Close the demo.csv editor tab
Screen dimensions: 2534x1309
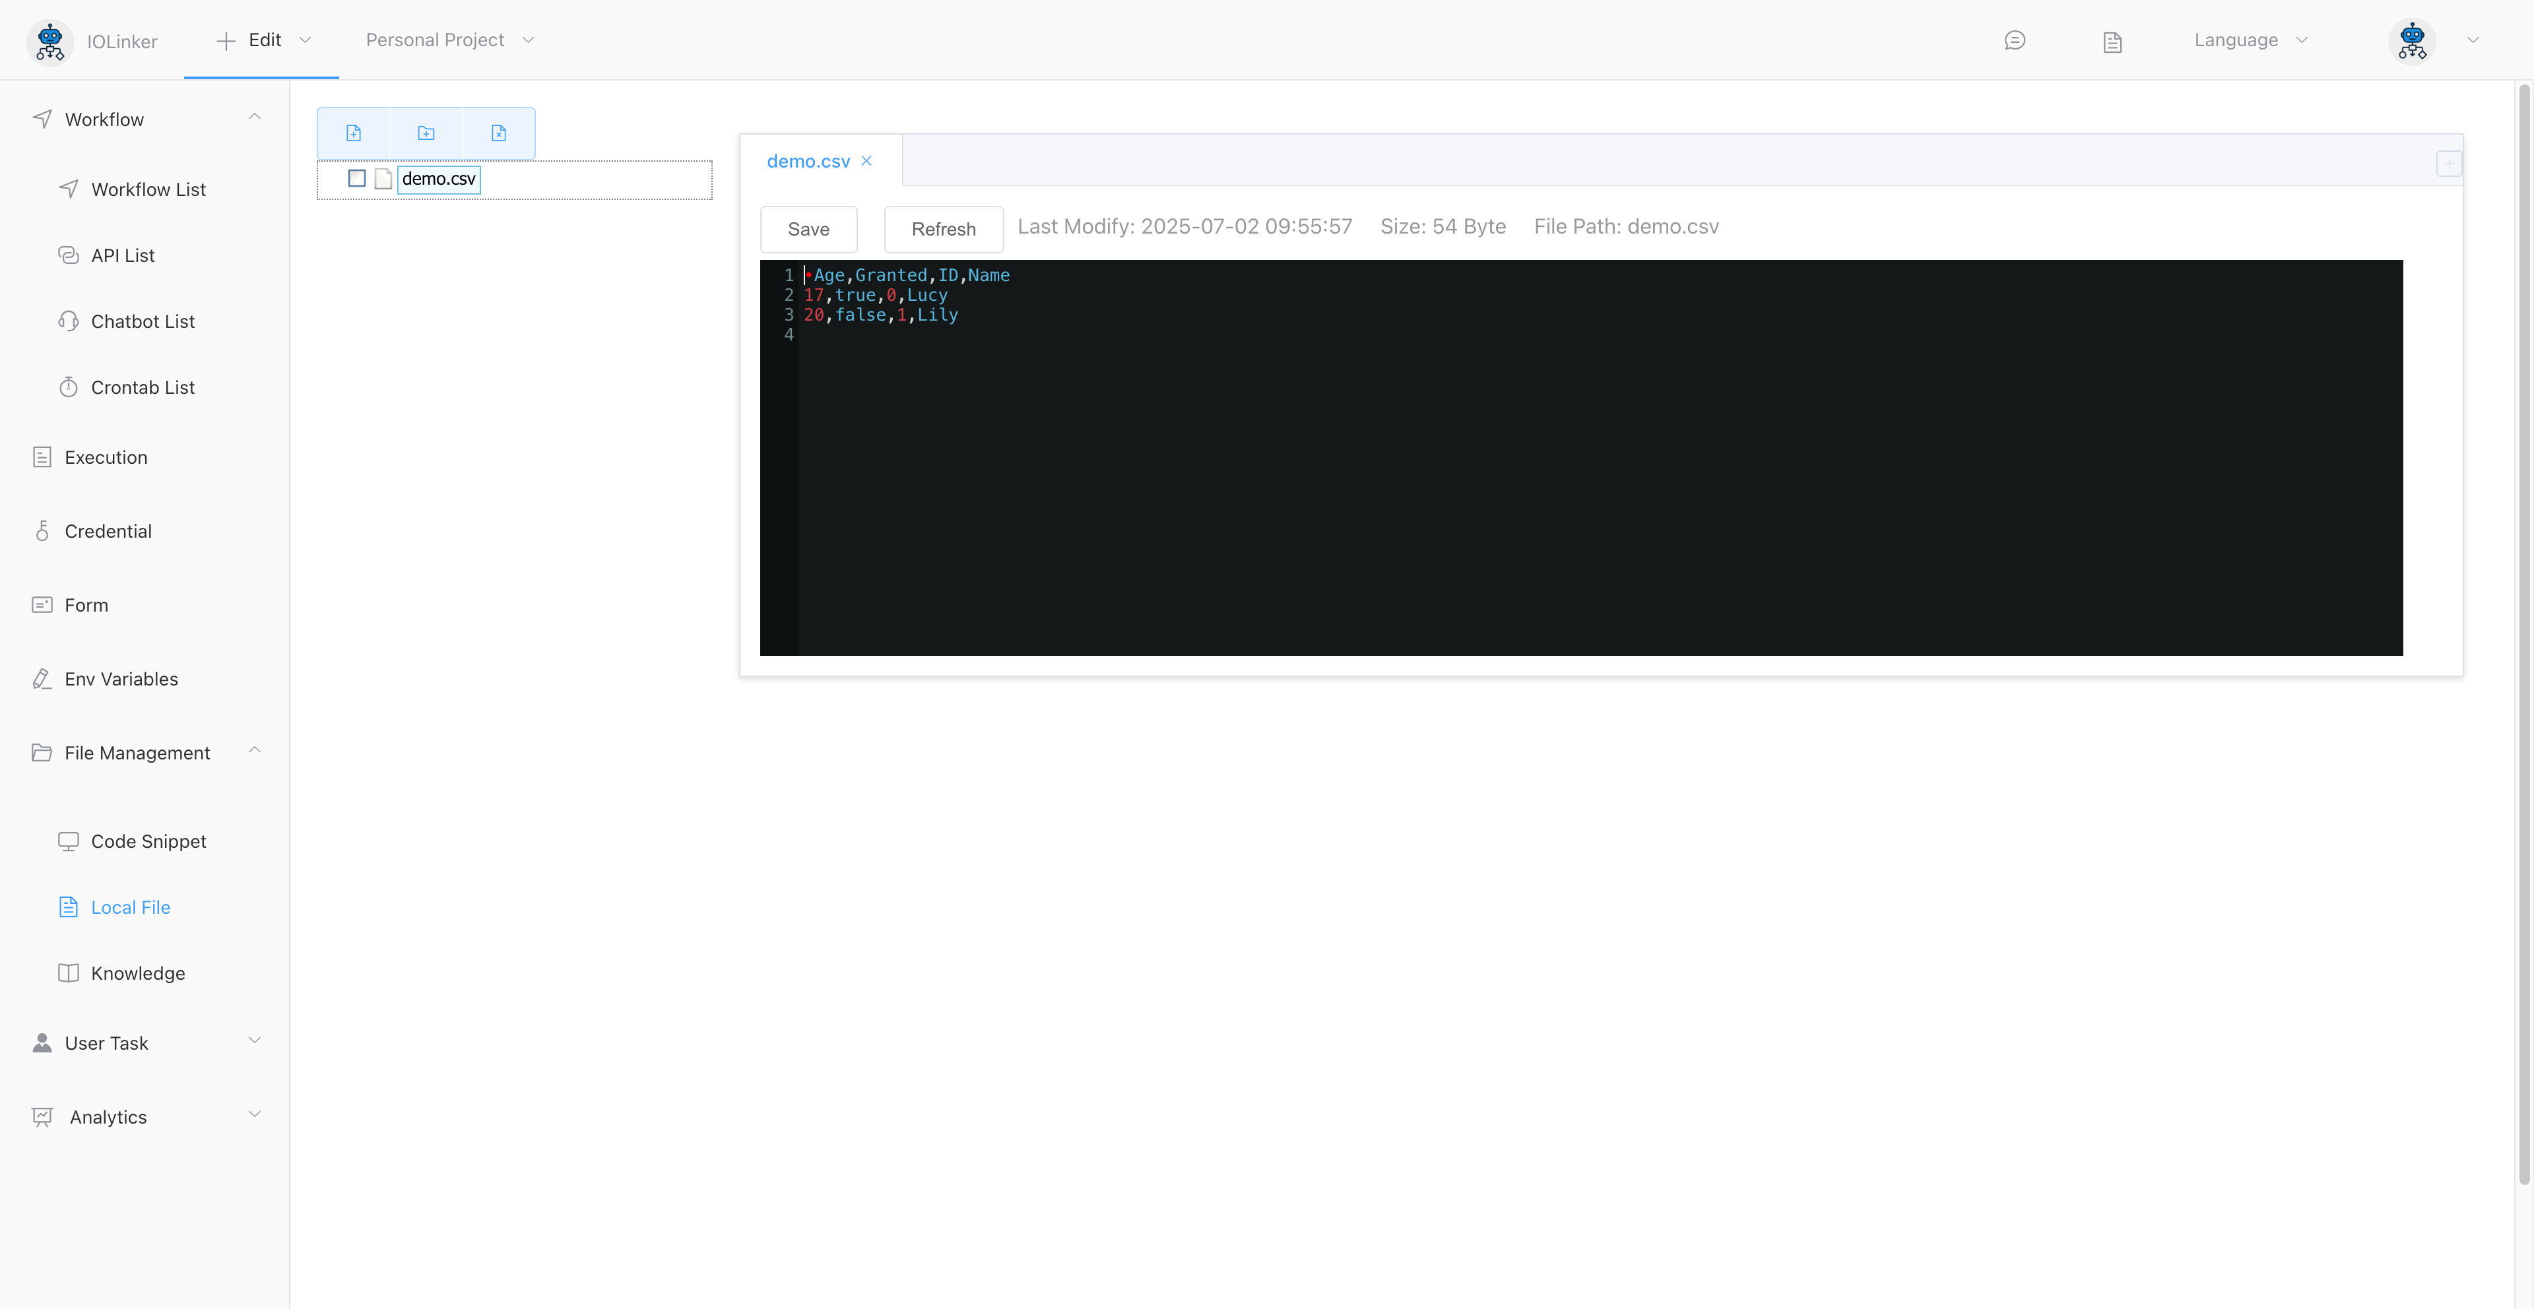click(866, 160)
